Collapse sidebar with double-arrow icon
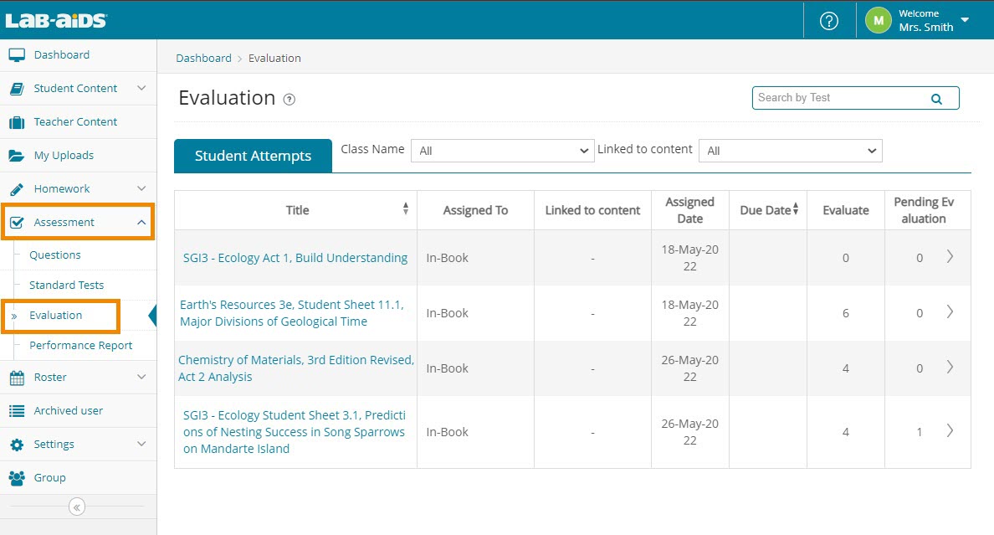The height and width of the screenshot is (535, 994). (x=77, y=507)
